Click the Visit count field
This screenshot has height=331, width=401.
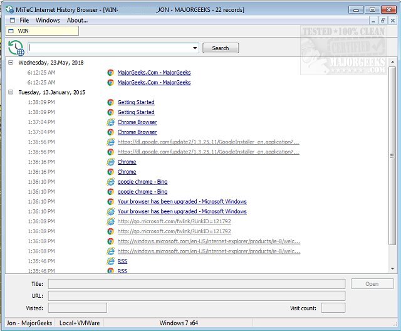[x=333, y=308]
